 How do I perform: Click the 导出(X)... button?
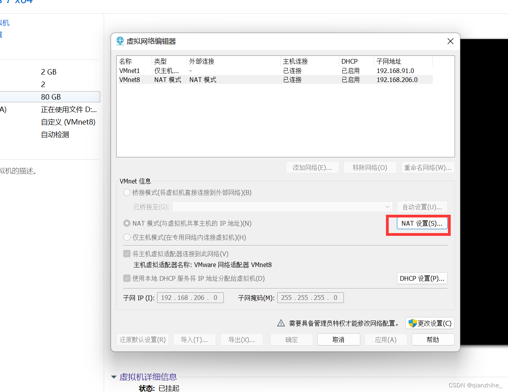click(x=242, y=340)
